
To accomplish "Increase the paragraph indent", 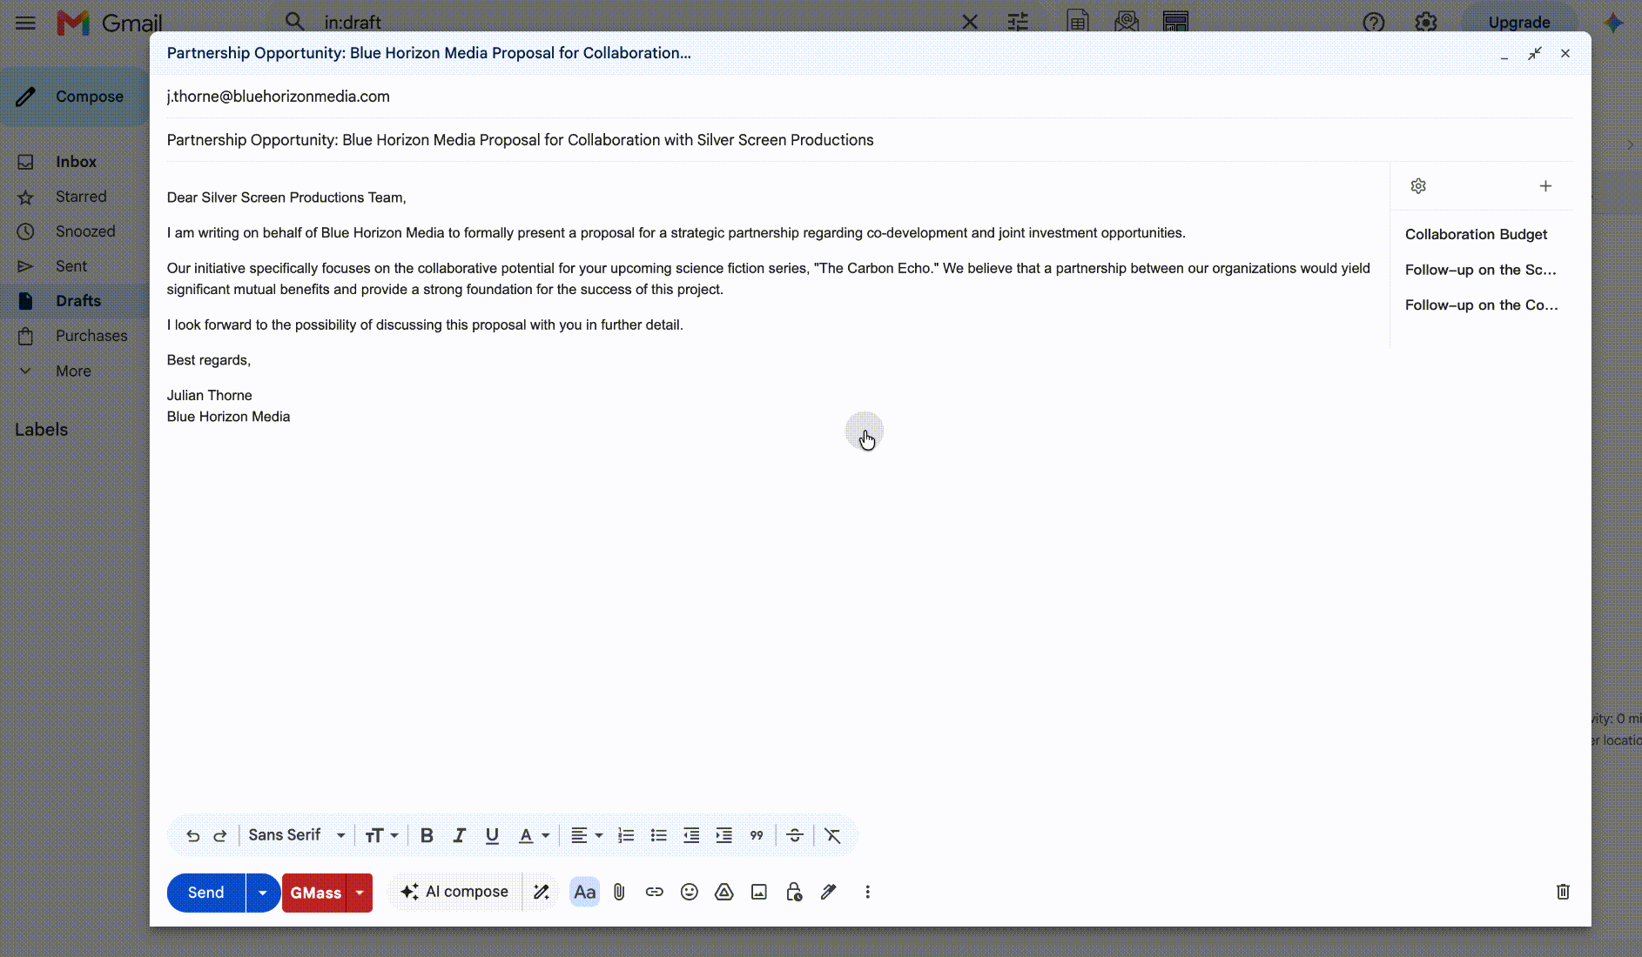I will (x=724, y=835).
